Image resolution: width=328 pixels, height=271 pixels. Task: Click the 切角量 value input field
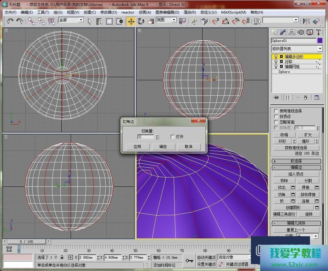[x=146, y=137]
